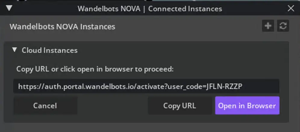Select the Cloud Instances header label
This screenshot has width=300, height=132.
[49, 50]
